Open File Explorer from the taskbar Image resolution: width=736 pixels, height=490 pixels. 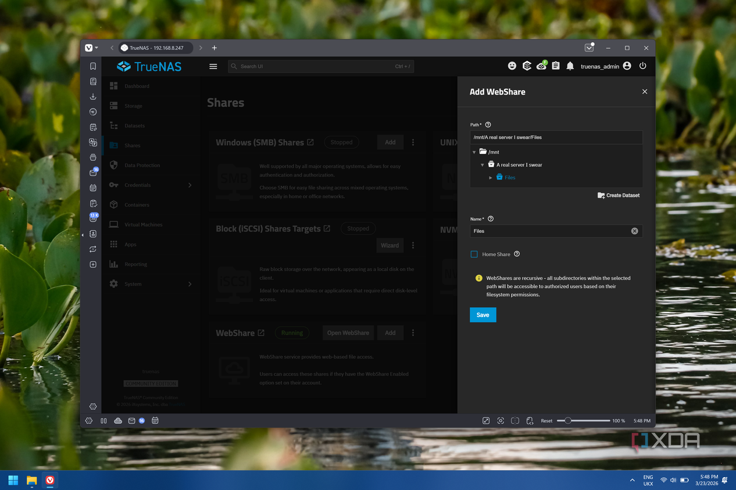point(31,480)
